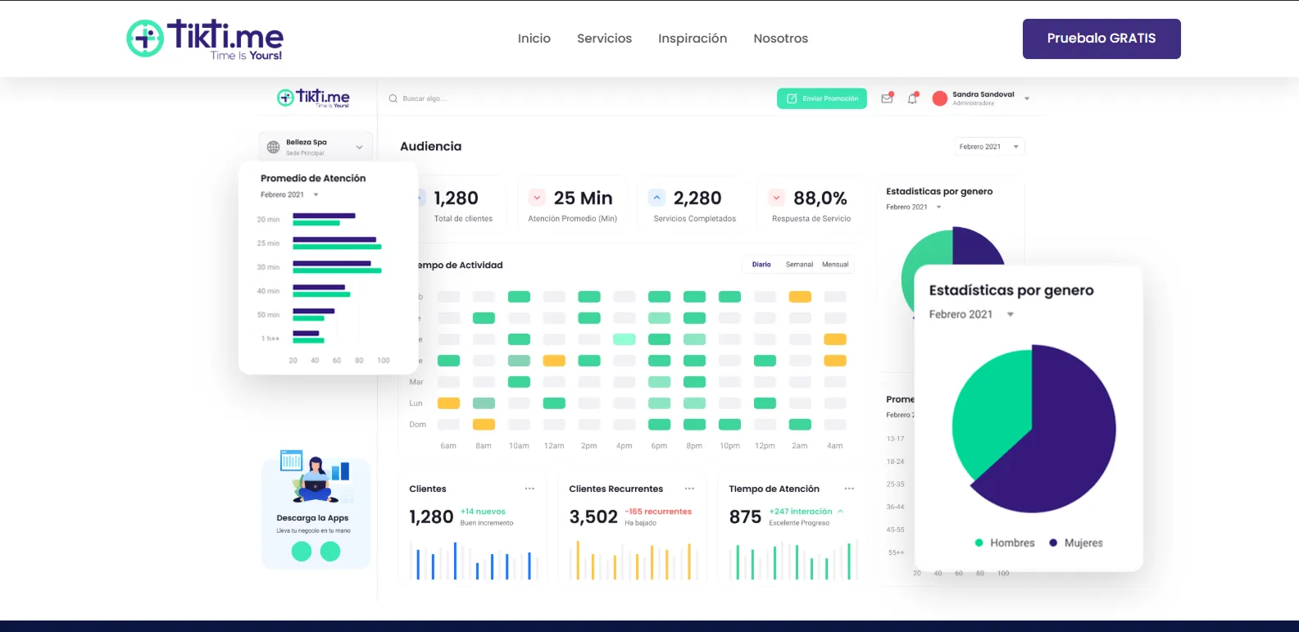This screenshot has width=1299, height=632.
Task: Open the Audiencia Febrero 2021 date dropdown
Action: pyautogui.click(x=989, y=147)
